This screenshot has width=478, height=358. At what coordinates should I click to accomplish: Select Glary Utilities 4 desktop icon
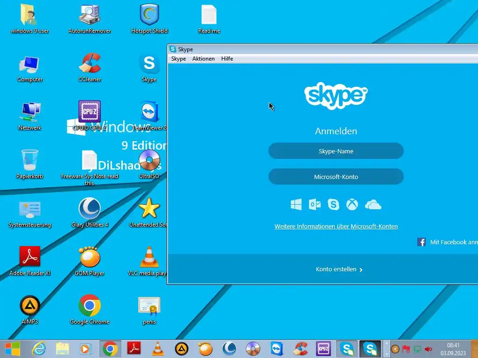click(89, 213)
